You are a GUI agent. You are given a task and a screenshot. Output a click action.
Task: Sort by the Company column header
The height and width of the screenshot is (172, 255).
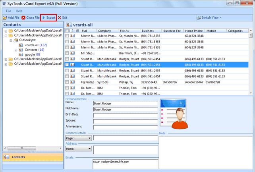click(107, 31)
